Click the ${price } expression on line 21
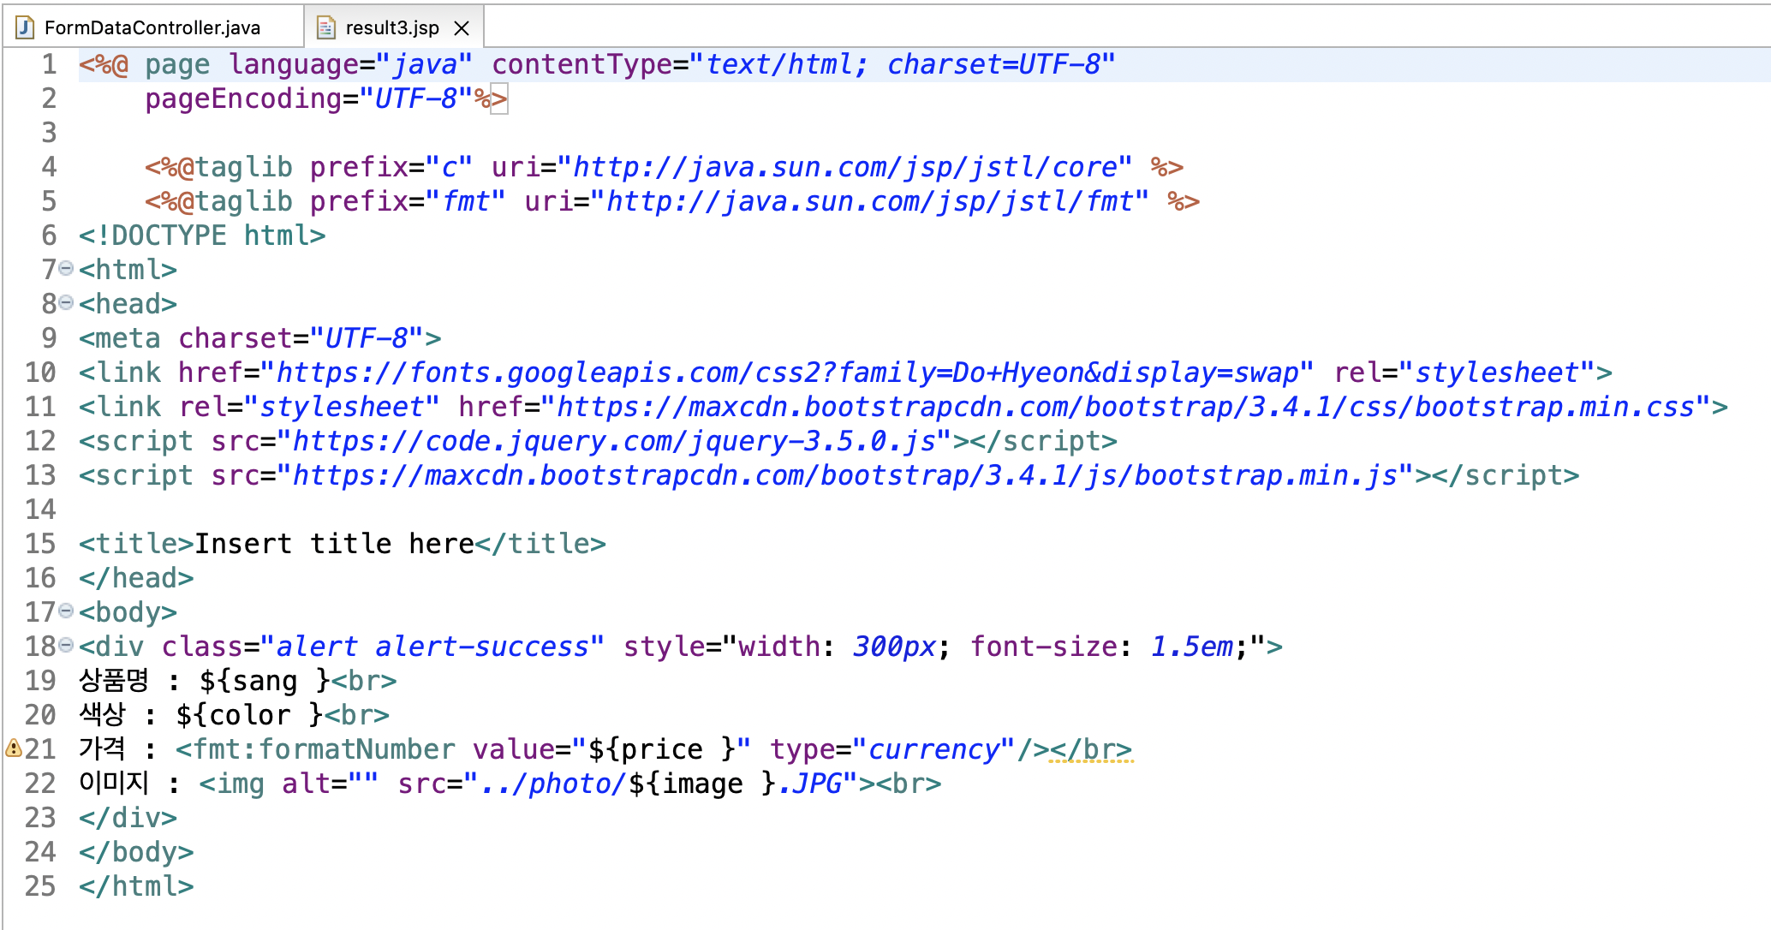 click(x=662, y=749)
